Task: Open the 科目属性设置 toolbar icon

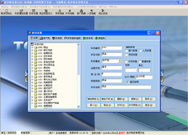Action: click(21, 12)
